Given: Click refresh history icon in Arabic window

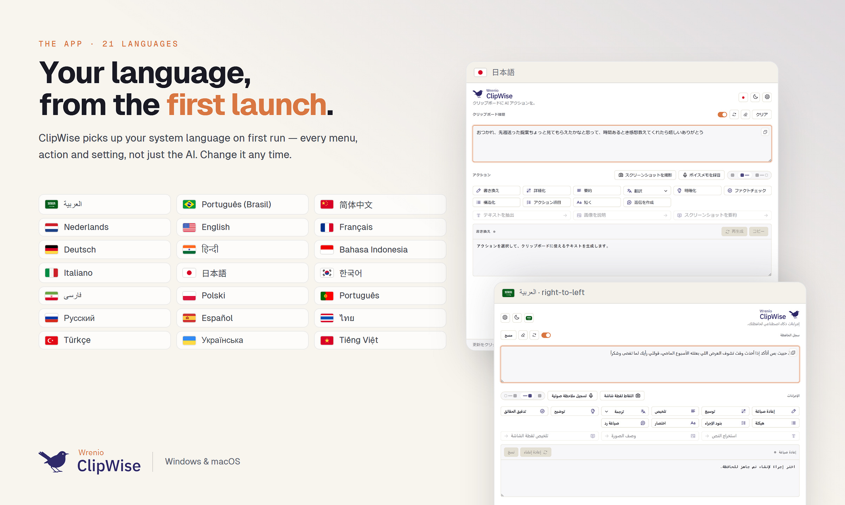Looking at the screenshot, I should (534, 335).
